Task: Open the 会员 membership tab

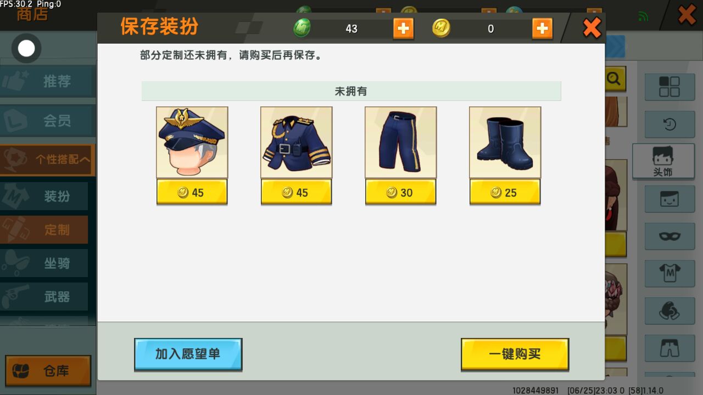Action: [x=48, y=120]
